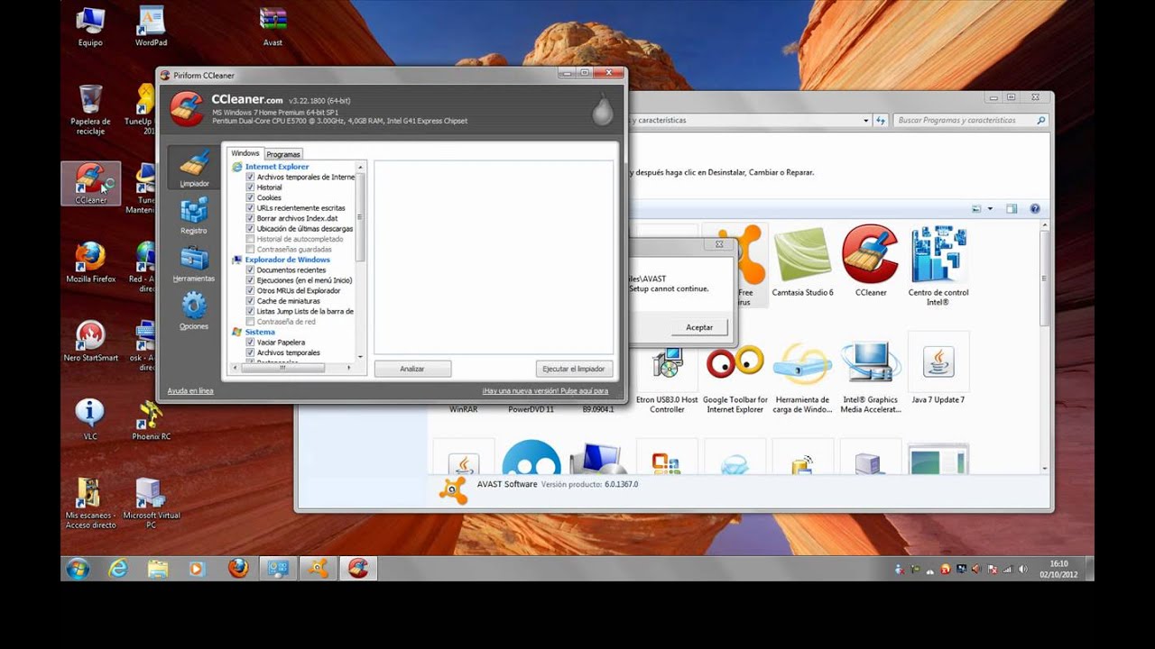Click Ejecutar el limpiador button
The height and width of the screenshot is (649, 1155).
pos(574,369)
